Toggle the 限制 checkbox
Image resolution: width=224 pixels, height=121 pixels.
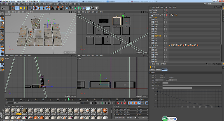coord(173,78)
